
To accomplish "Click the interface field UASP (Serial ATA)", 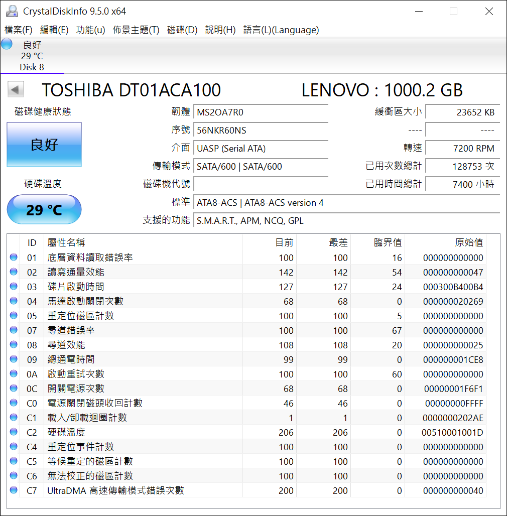I will tap(261, 149).
